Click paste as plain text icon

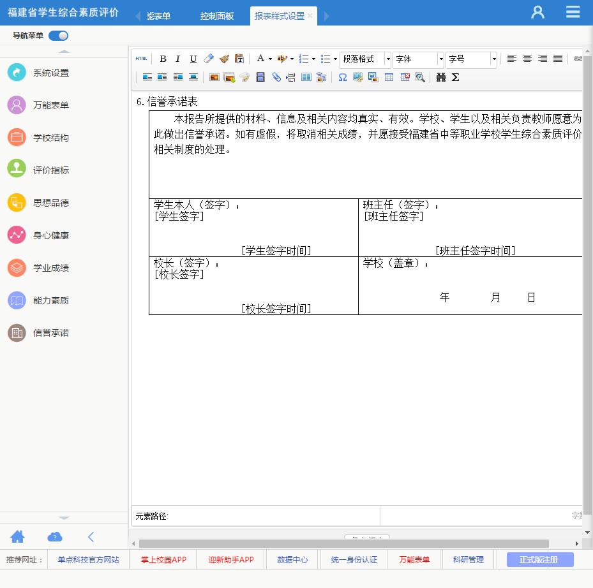(239, 59)
